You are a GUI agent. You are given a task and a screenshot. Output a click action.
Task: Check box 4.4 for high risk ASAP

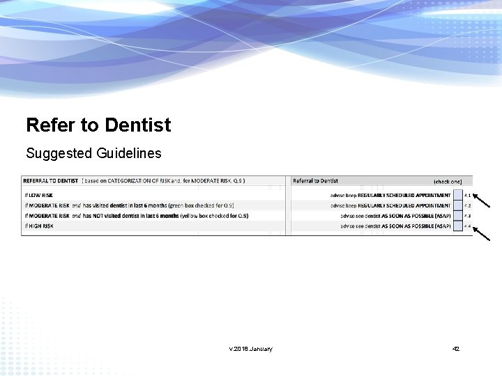pos(458,226)
